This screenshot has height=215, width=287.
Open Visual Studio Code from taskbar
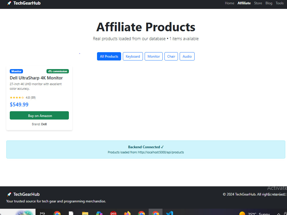click(170, 213)
